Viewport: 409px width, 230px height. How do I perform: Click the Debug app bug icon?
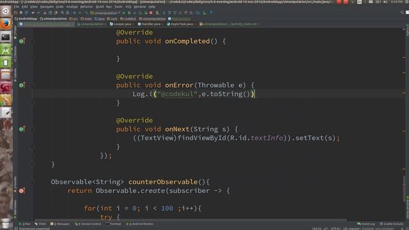pyautogui.click(x=129, y=13)
